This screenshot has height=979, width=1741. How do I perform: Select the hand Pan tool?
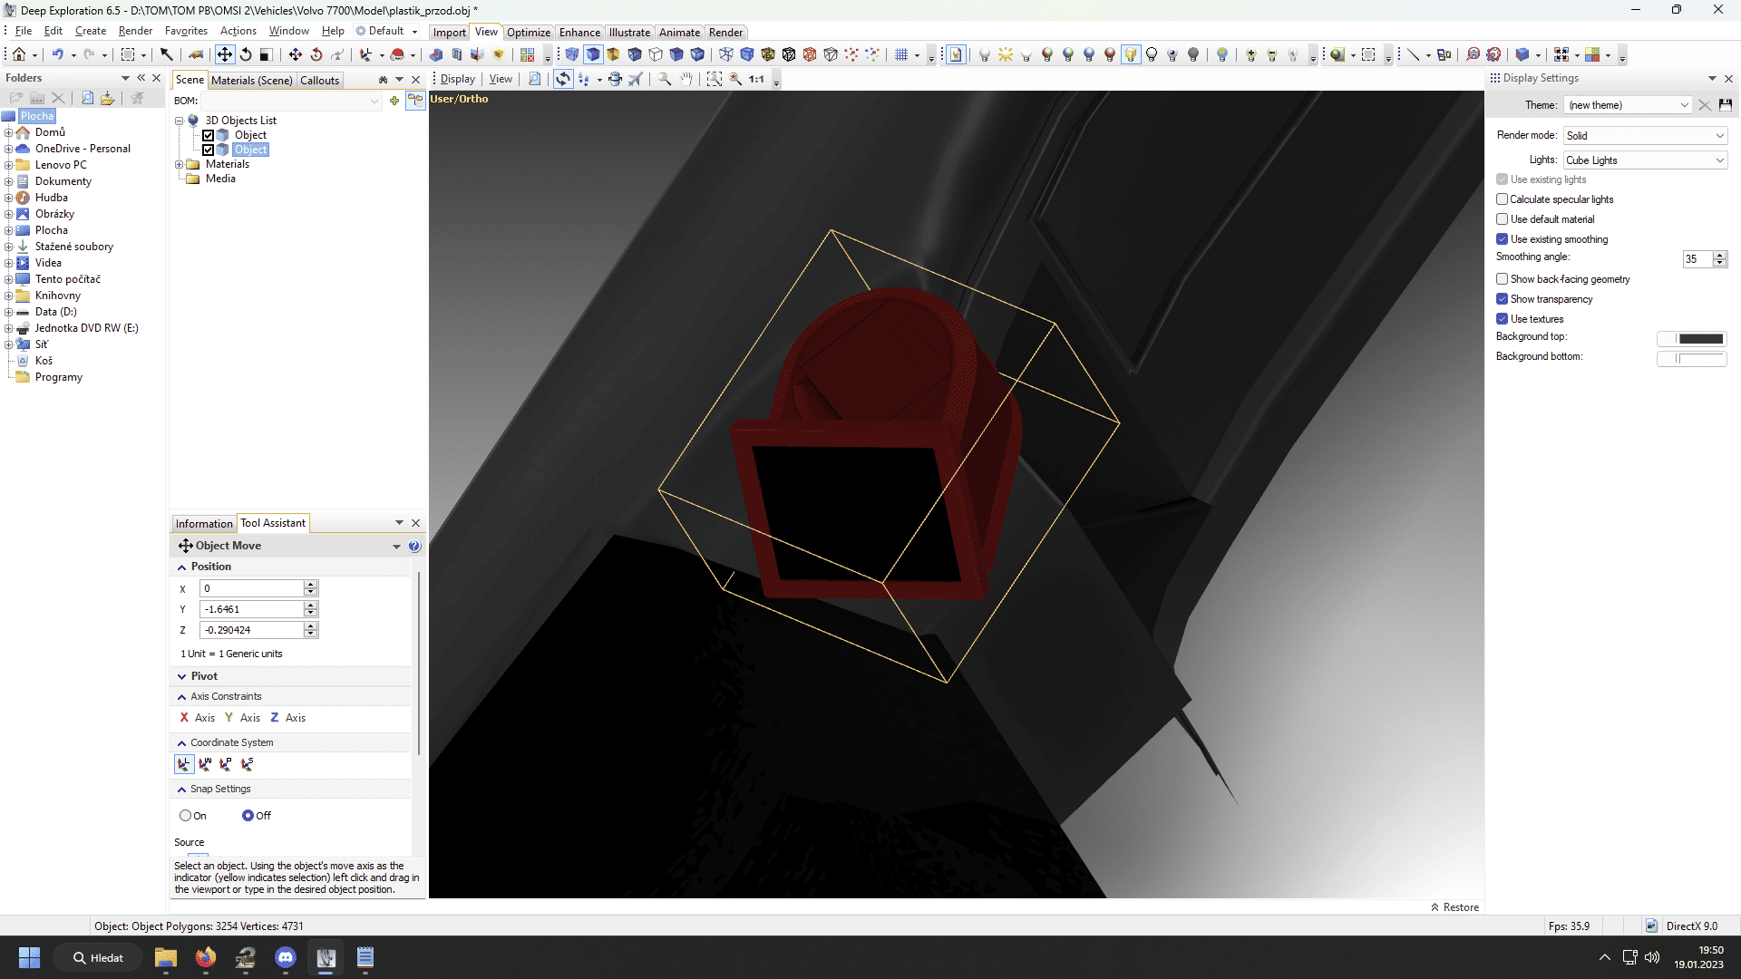[x=686, y=80]
